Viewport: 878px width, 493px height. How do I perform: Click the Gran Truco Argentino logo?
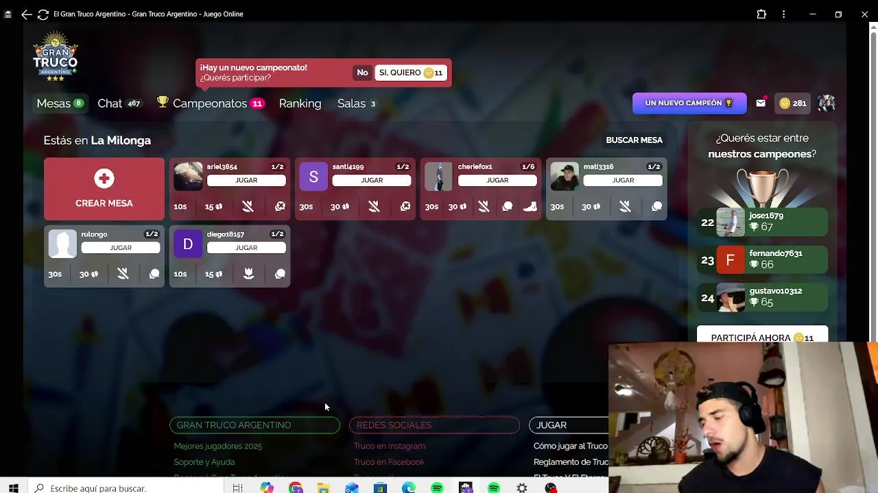tap(55, 56)
